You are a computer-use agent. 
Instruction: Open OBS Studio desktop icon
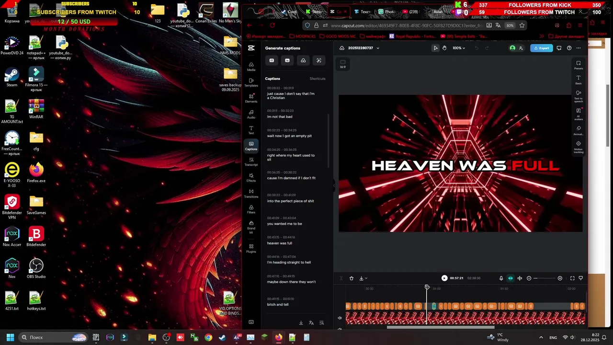[36, 269]
